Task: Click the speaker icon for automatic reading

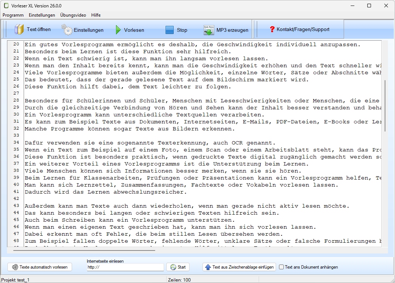Action: (x=15, y=267)
